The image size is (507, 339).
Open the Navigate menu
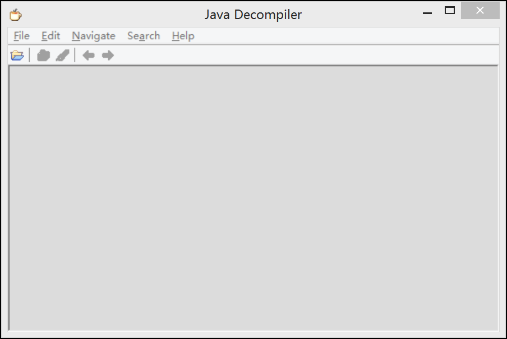pyautogui.click(x=94, y=36)
